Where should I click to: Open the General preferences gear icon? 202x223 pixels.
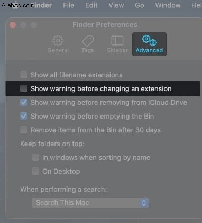click(x=58, y=41)
